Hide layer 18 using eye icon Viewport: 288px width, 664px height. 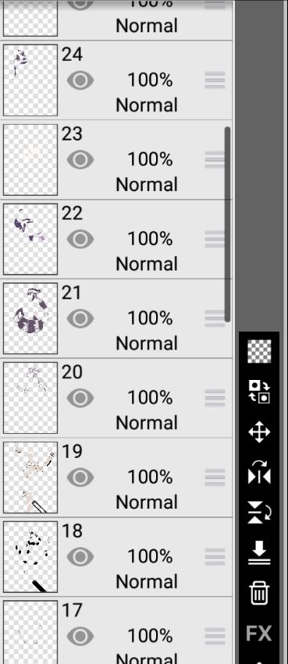(80, 556)
